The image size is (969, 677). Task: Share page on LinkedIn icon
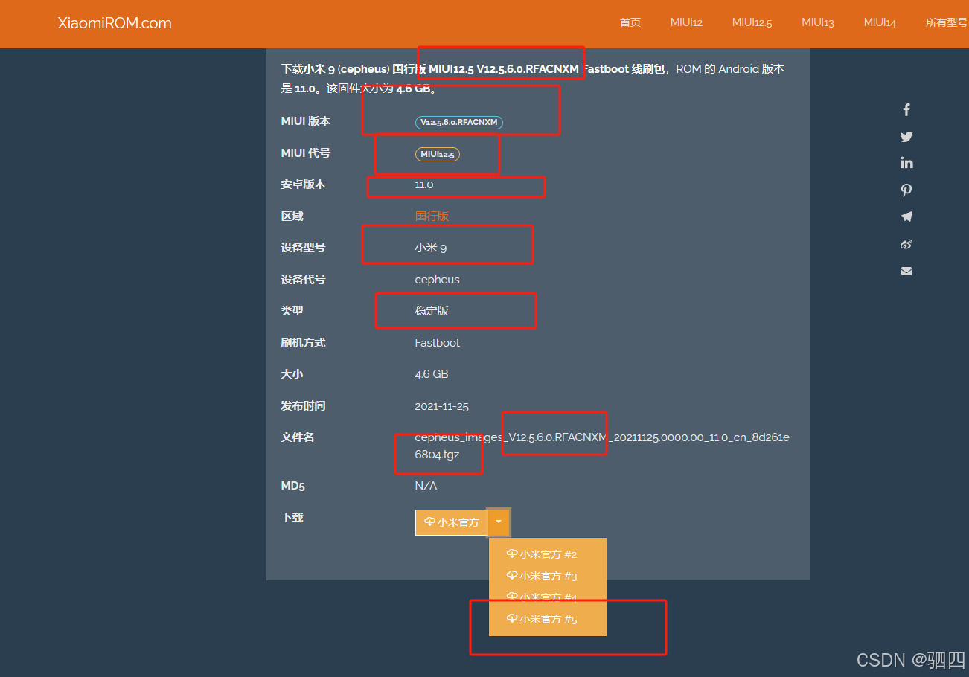(x=906, y=163)
